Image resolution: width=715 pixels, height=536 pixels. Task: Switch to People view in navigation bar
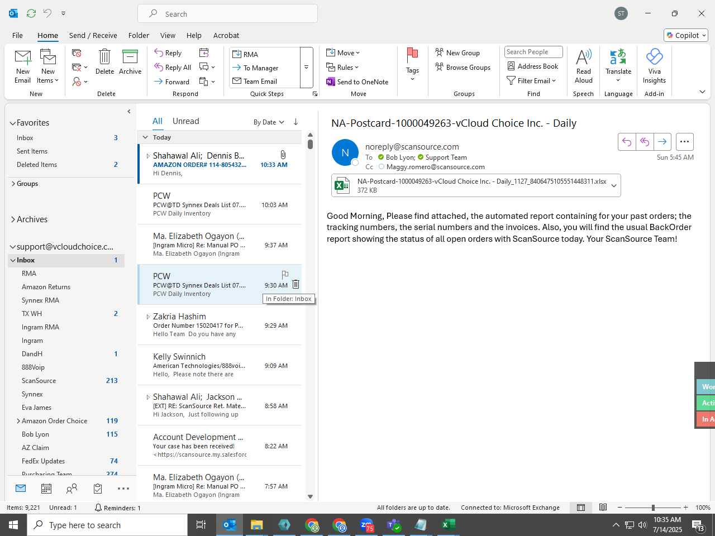point(71,489)
